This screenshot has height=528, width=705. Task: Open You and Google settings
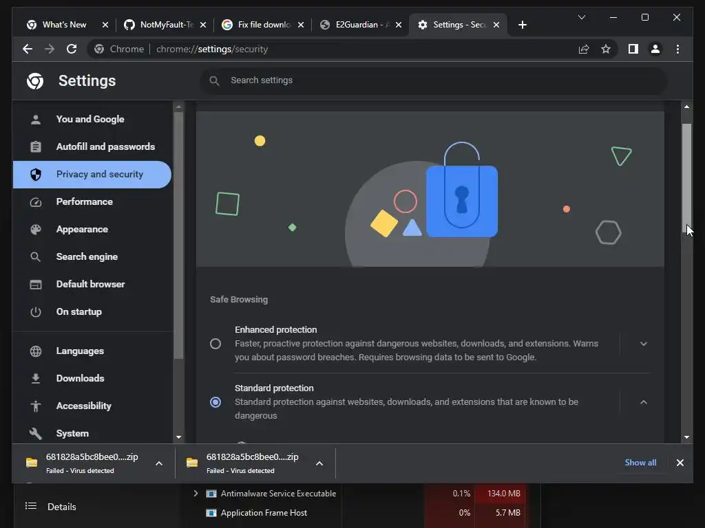92,119
